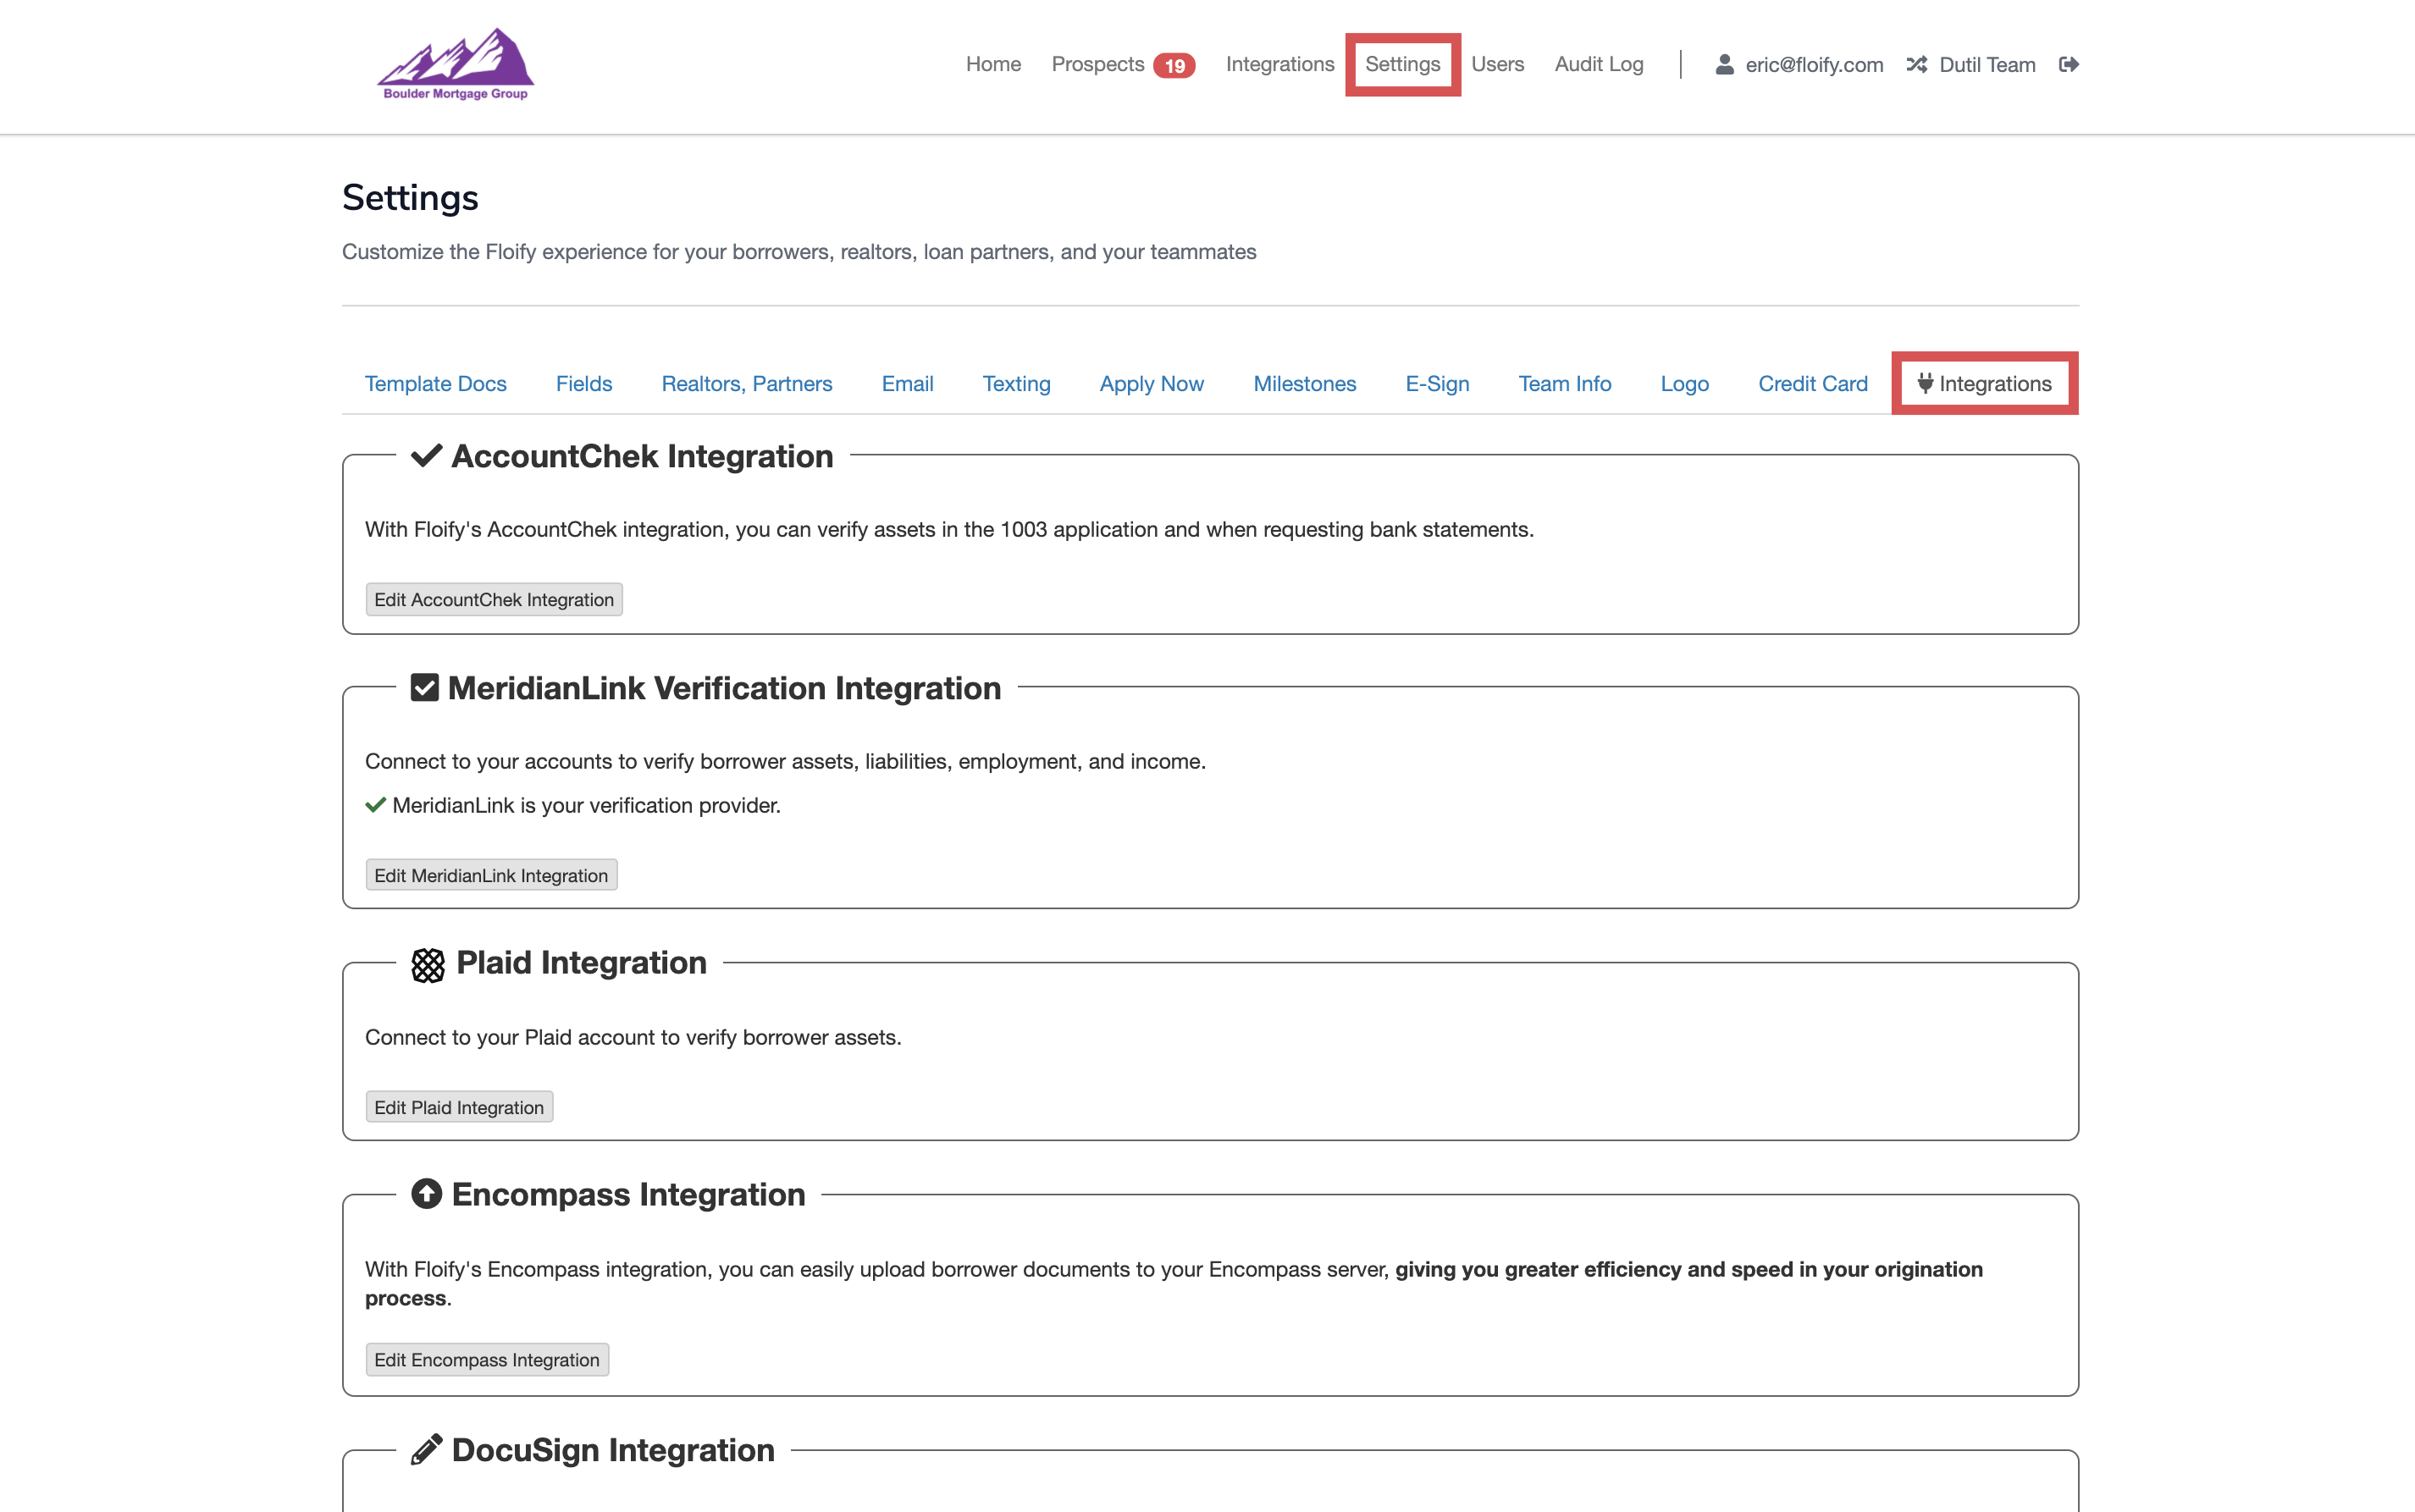Switch to the E-Sign tab

1437,384
